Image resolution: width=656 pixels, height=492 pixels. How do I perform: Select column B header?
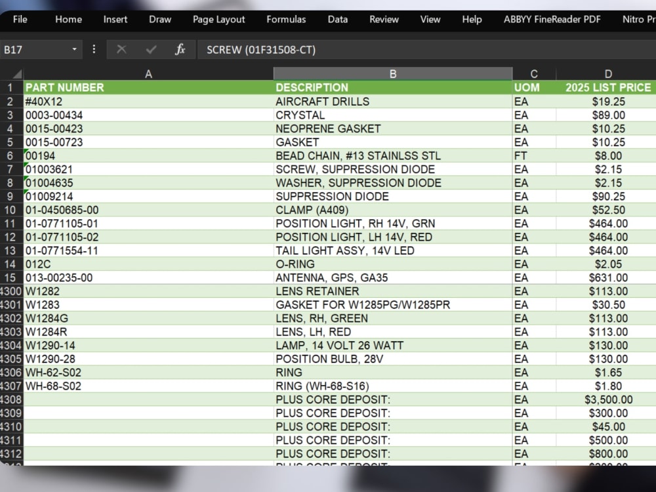pyautogui.click(x=393, y=74)
